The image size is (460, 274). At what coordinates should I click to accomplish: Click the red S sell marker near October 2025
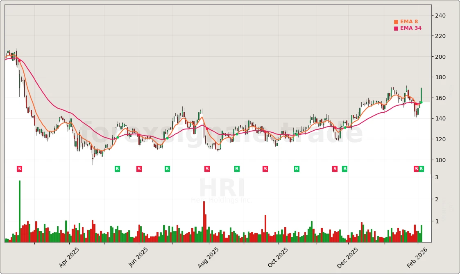[265, 168]
